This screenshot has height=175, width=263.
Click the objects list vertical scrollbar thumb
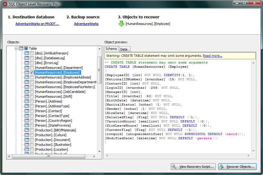pos(99,70)
